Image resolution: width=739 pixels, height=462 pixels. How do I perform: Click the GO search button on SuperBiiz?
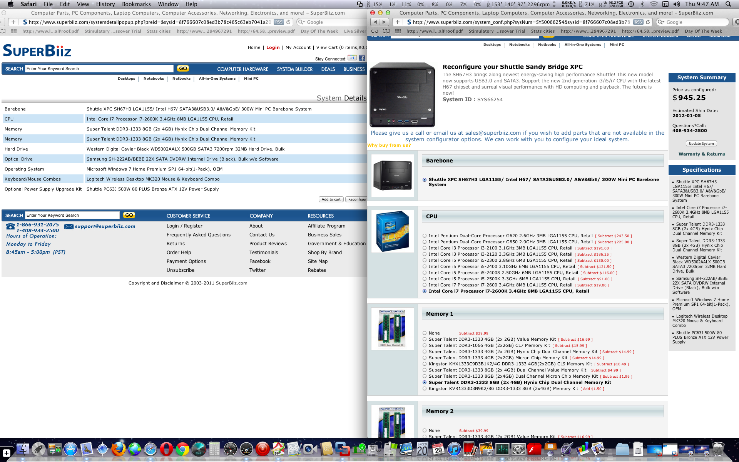coord(183,68)
